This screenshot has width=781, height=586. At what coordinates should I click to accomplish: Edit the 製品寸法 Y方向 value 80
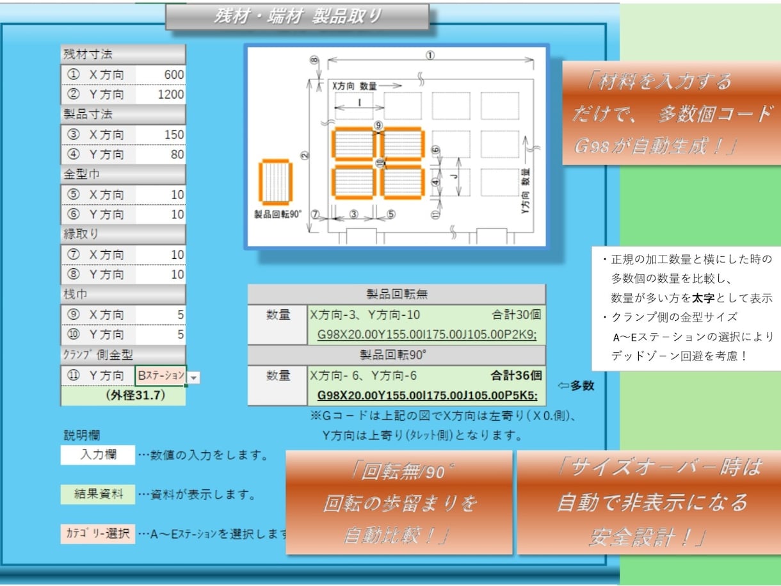tap(160, 154)
